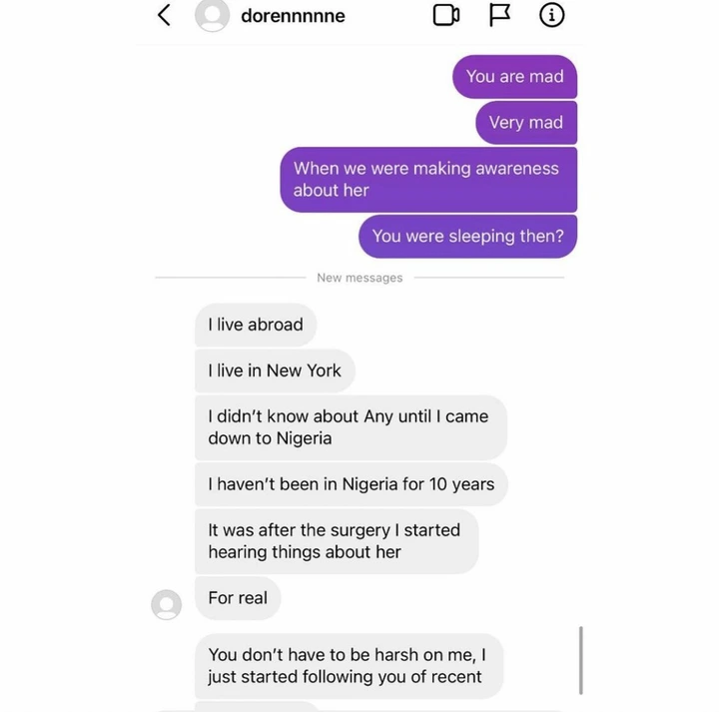This screenshot has height=712, width=719.
Task: Tap the making awareness about her message
Action: click(428, 180)
